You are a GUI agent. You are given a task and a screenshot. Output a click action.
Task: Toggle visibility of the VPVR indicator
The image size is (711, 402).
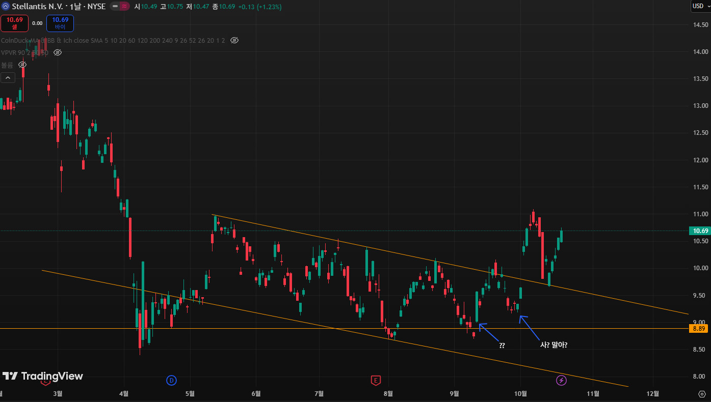(58, 52)
